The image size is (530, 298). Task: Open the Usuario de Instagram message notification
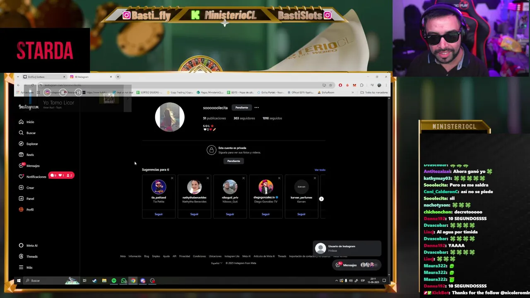coord(347,248)
